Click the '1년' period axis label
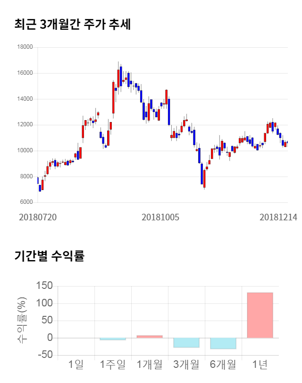 260,365
